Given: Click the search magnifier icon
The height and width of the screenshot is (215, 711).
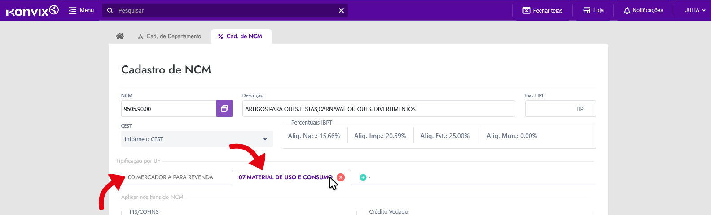Looking at the screenshot, I should tap(110, 10).
